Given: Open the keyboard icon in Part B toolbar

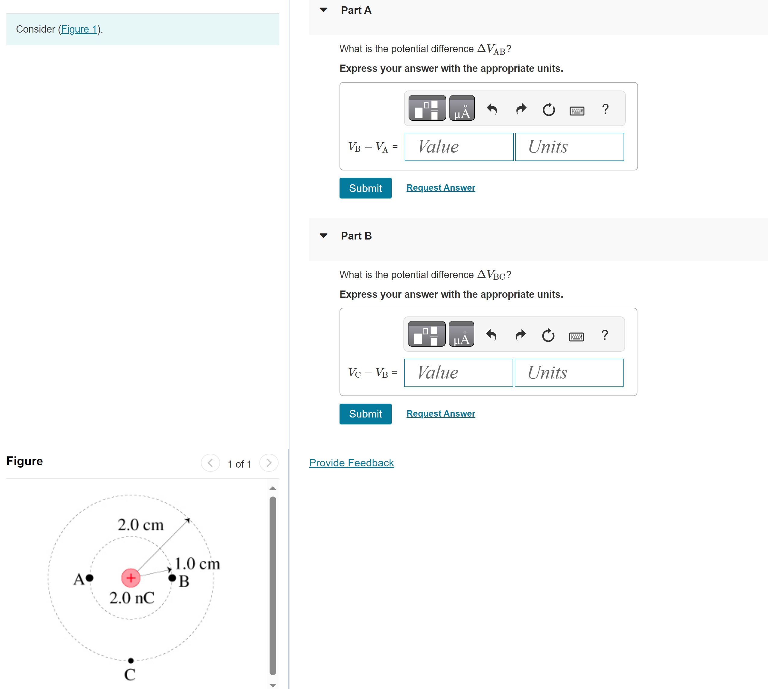Looking at the screenshot, I should [577, 336].
